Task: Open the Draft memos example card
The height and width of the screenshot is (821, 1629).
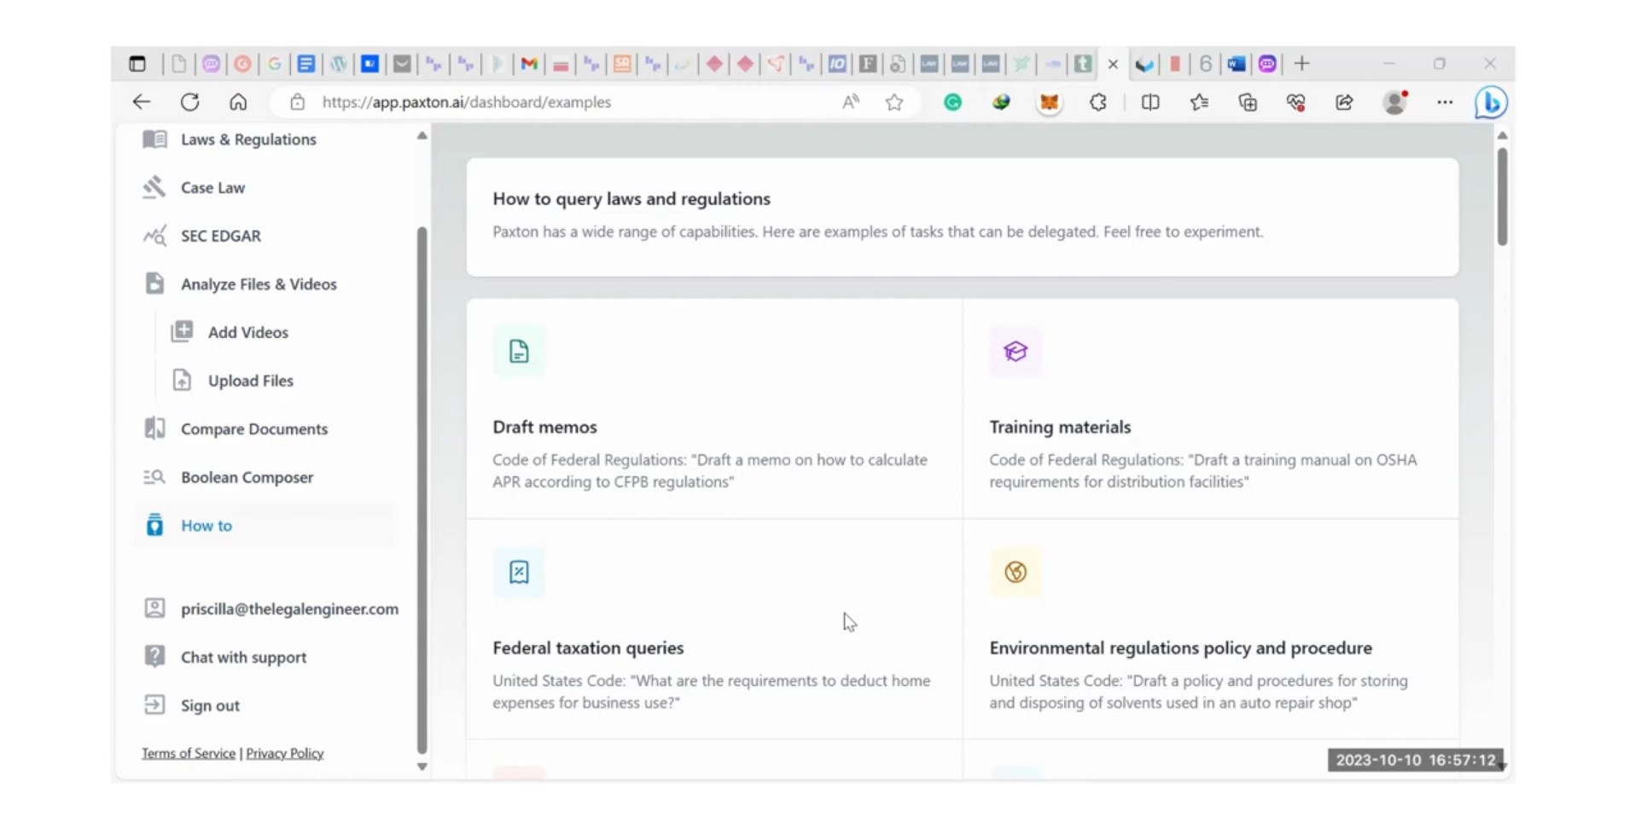Action: coord(714,409)
